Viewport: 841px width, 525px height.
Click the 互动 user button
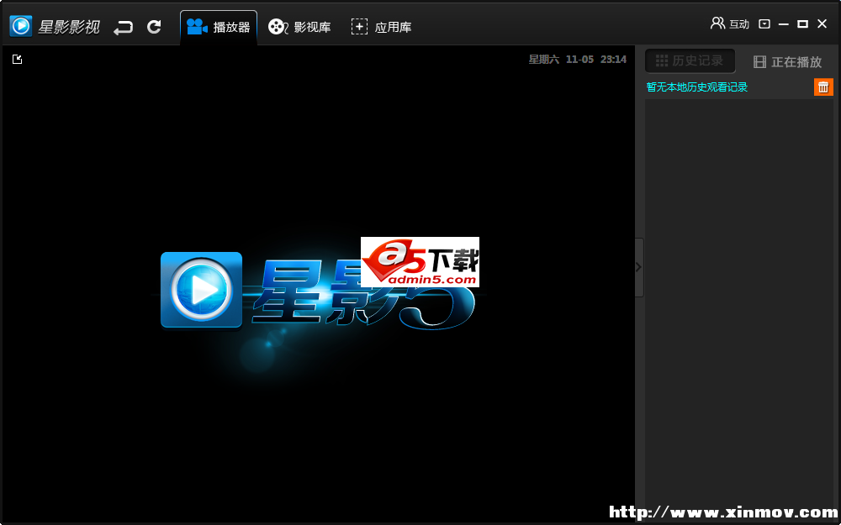point(729,24)
